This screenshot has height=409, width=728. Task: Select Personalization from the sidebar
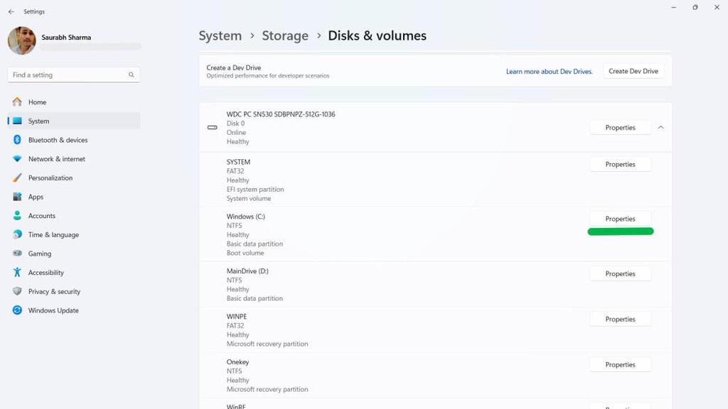(51, 178)
